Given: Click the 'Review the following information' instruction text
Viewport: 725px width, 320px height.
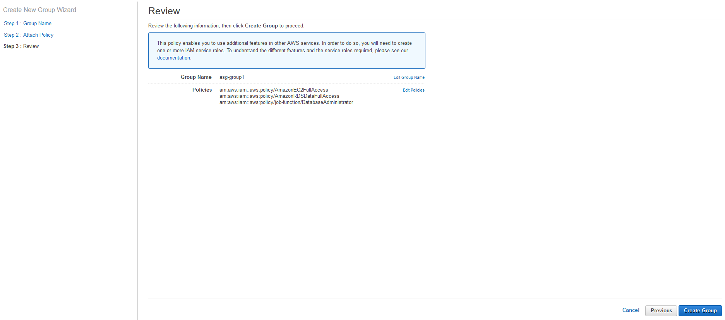Looking at the screenshot, I should pos(195,26).
